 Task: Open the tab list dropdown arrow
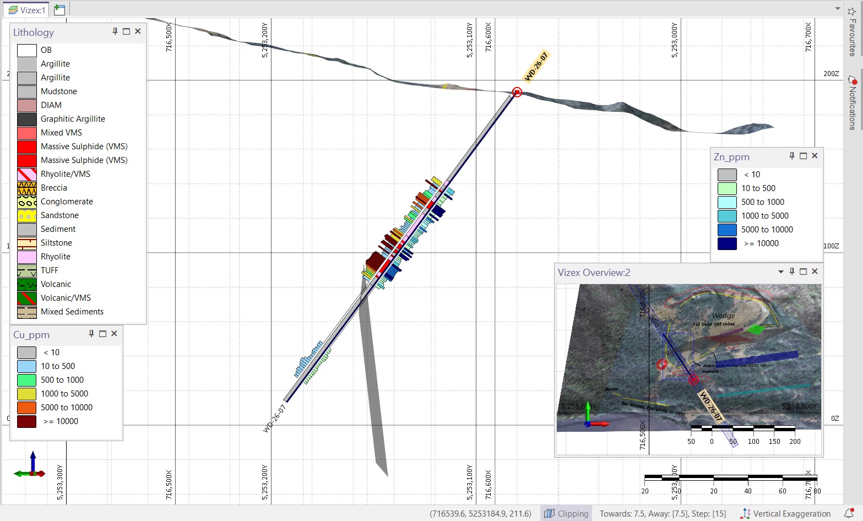tap(838, 9)
